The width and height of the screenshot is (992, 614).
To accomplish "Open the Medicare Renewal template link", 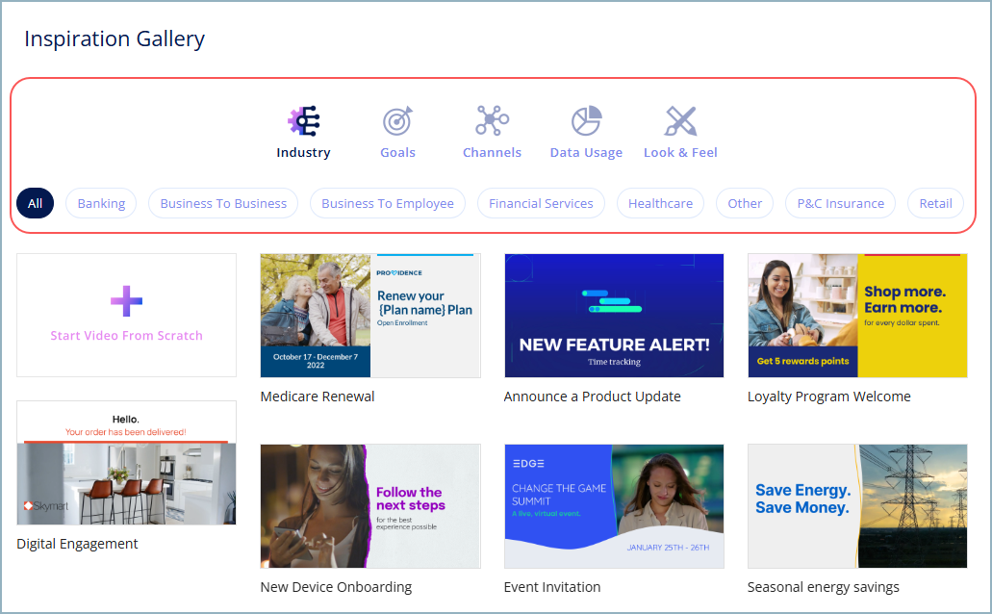I will [369, 315].
